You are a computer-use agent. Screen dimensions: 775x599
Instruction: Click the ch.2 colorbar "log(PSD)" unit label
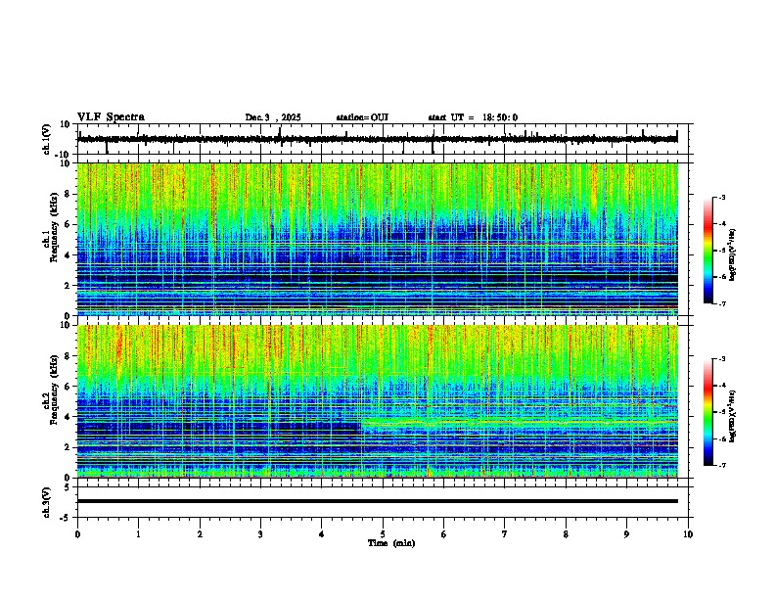732,416
